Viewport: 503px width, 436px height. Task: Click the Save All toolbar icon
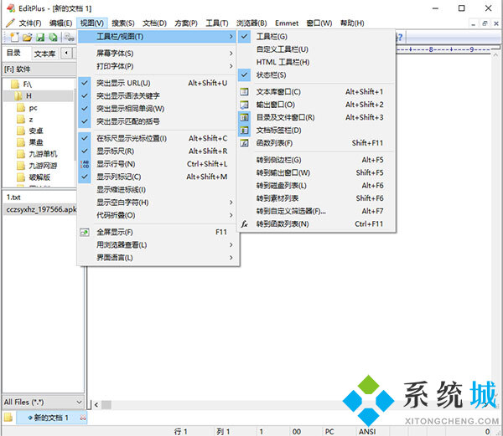coord(53,38)
